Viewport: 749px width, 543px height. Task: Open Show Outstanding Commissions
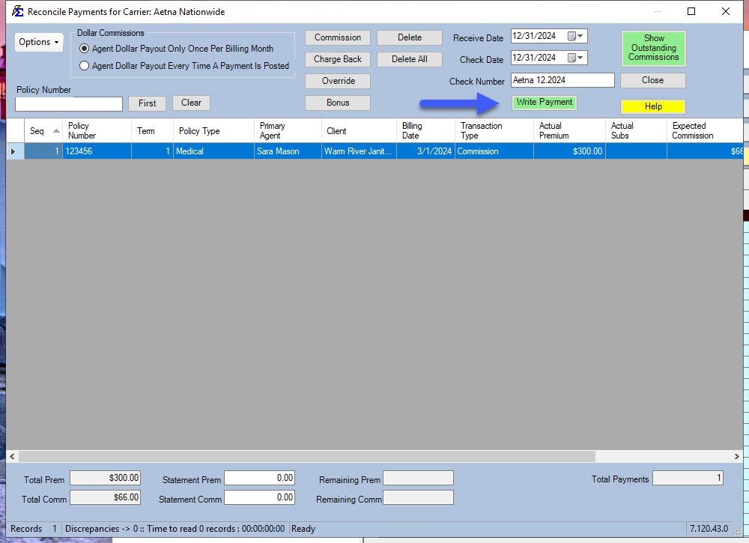tap(653, 48)
